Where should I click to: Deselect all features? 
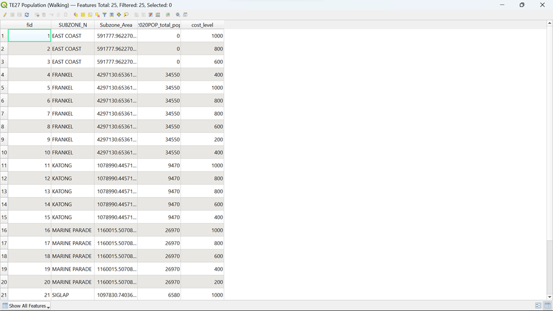click(98, 15)
